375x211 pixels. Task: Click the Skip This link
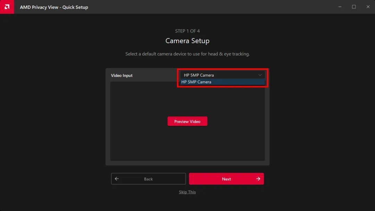point(187,192)
